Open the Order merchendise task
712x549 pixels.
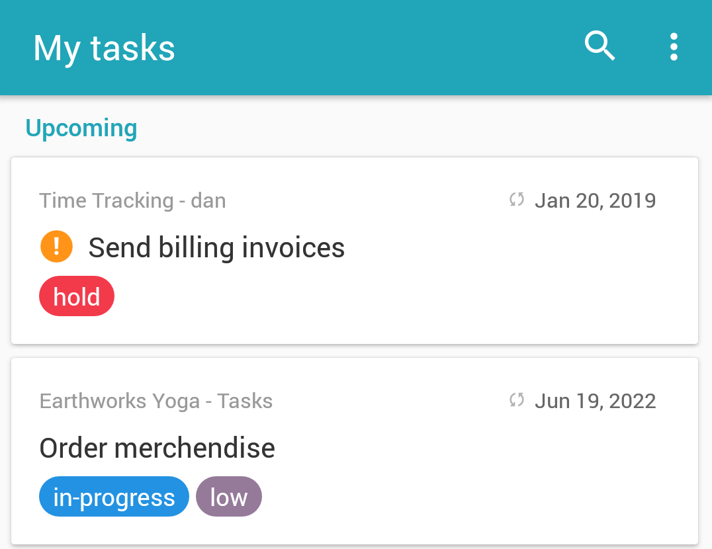157,448
